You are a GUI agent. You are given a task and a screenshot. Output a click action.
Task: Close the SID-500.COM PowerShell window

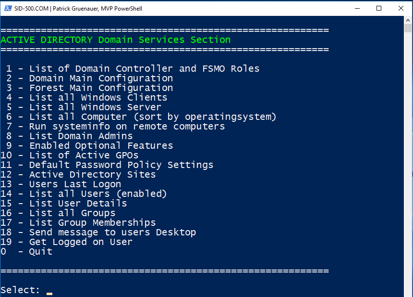pyautogui.click(x=401, y=8)
